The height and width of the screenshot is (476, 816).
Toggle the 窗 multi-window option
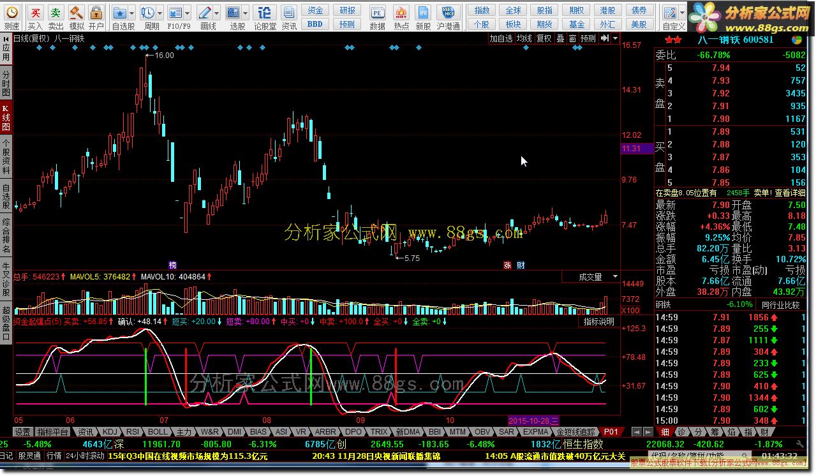pos(573,38)
